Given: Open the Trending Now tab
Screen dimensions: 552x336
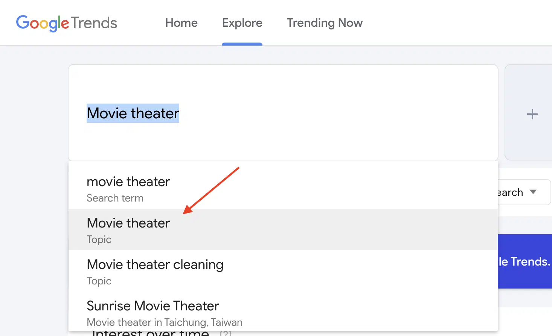Looking at the screenshot, I should (x=325, y=23).
